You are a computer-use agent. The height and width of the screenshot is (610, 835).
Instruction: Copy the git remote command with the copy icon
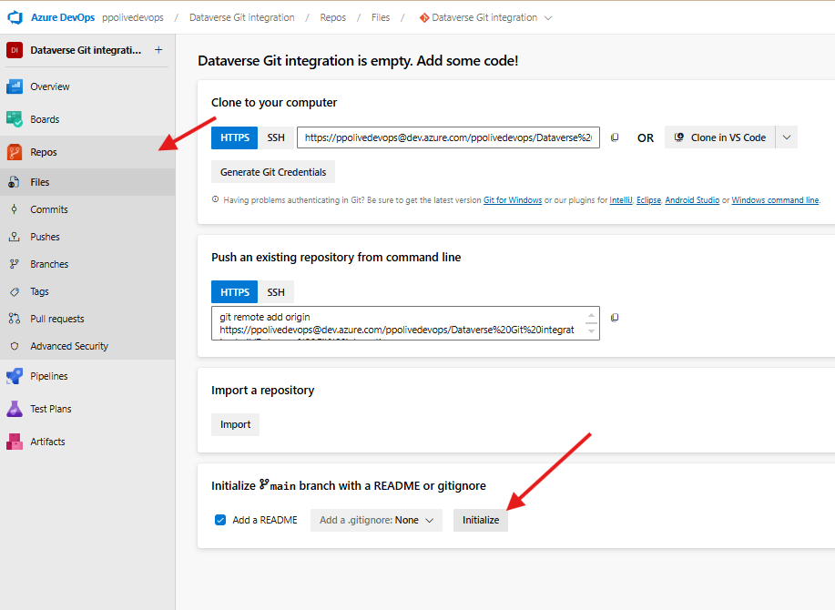615,318
